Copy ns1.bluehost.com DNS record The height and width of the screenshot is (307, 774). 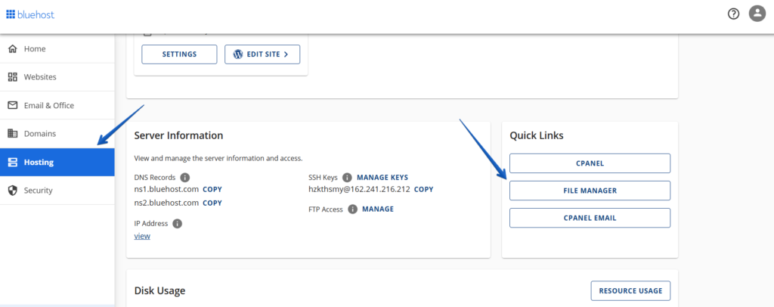(212, 189)
